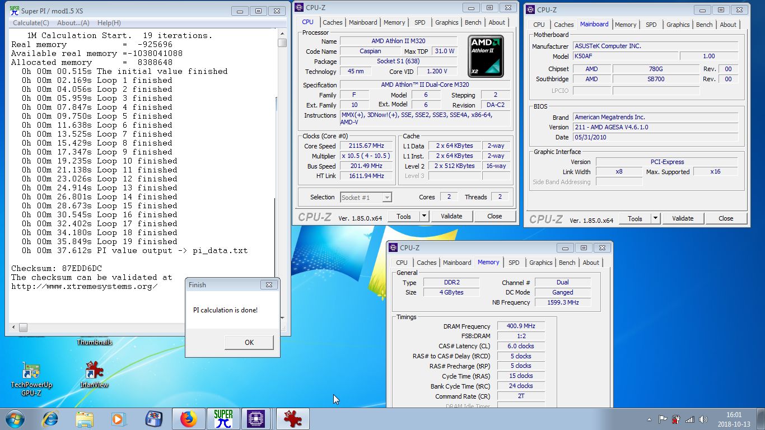Click the Code Name field Caspian
This screenshot has width=765, height=430.
[x=370, y=51]
